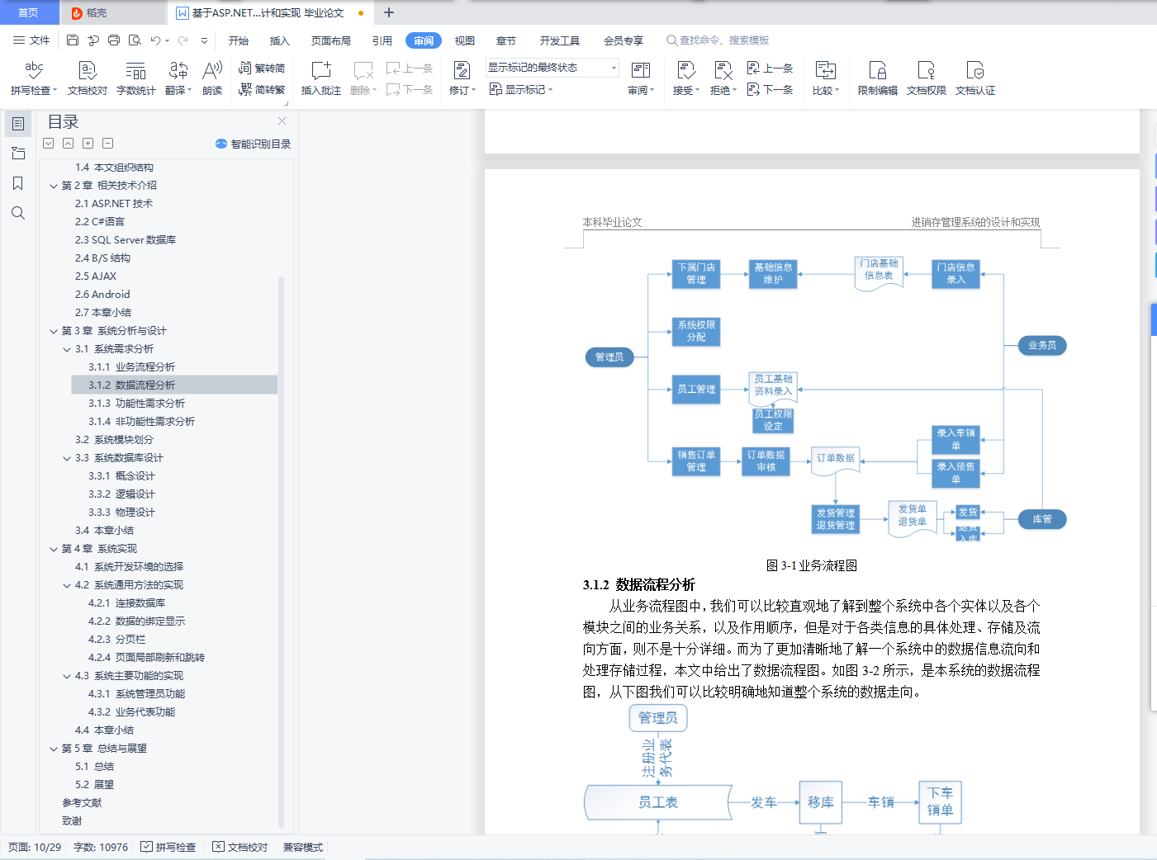This screenshot has height=860, width=1157.
Task: Open print preview from quick access toolbar
Action: (135, 40)
